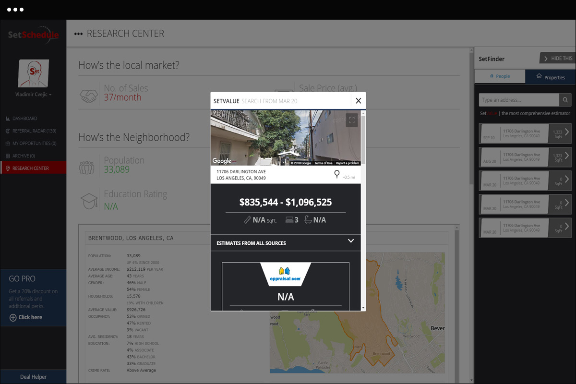Switch to the People tab

pos(500,76)
